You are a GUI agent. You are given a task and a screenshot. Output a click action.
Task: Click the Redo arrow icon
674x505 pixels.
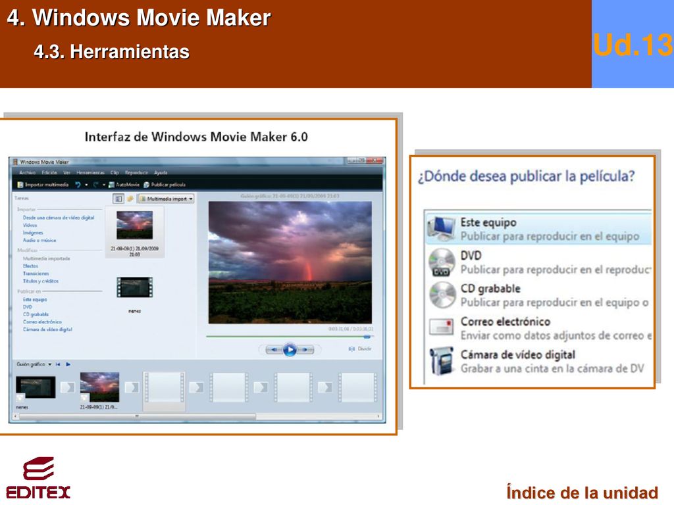click(x=95, y=185)
